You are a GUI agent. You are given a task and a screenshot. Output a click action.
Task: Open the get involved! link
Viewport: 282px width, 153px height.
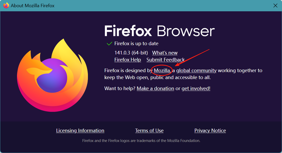pyautogui.click(x=196, y=88)
